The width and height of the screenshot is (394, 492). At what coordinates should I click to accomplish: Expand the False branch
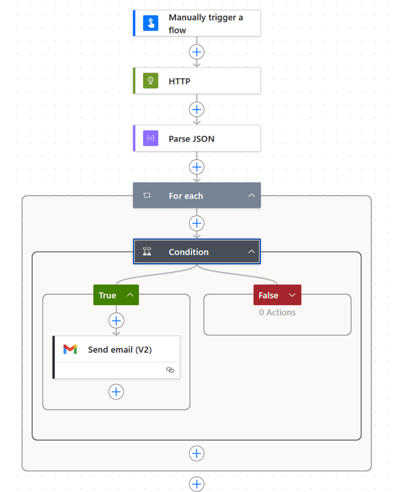point(292,295)
